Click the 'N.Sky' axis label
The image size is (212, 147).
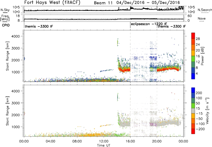(5, 10)
